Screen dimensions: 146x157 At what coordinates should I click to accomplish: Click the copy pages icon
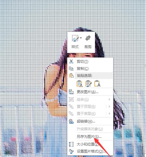[71, 69]
